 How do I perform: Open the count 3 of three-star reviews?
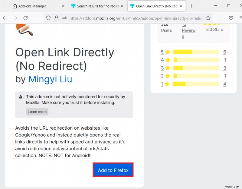(x=225, y=68)
